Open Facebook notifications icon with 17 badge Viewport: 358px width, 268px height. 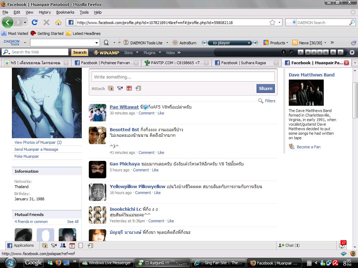pyautogui.click(x=342, y=245)
